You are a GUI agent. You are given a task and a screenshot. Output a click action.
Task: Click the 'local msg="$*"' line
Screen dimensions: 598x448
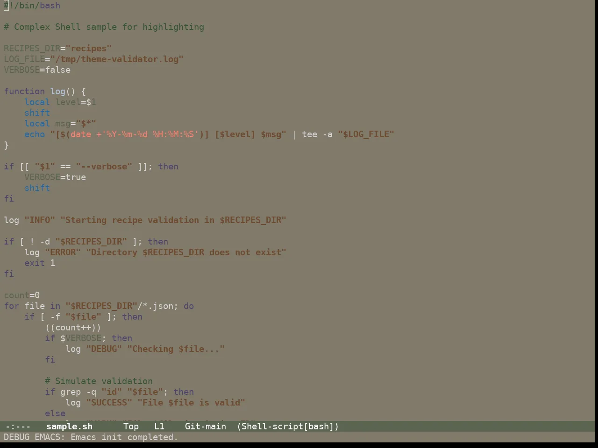pyautogui.click(x=60, y=124)
